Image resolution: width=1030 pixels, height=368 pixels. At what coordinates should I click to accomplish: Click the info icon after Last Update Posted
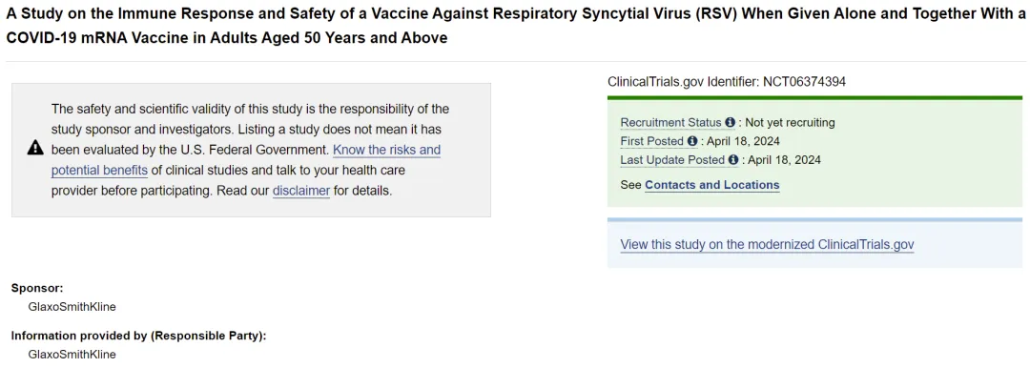(x=733, y=159)
